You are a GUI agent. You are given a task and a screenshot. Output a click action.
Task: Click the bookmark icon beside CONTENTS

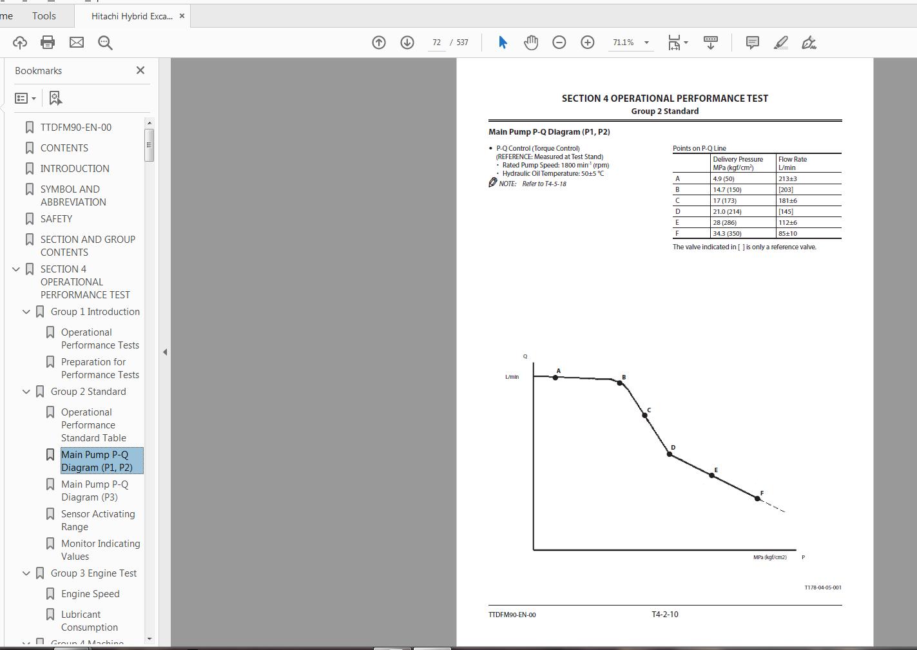pos(30,148)
